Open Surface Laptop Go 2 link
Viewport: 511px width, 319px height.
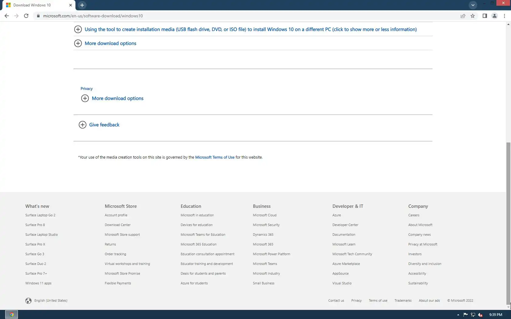click(x=40, y=215)
